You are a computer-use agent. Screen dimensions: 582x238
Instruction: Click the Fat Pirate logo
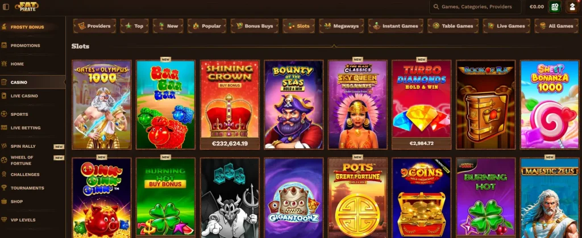tap(27, 6)
